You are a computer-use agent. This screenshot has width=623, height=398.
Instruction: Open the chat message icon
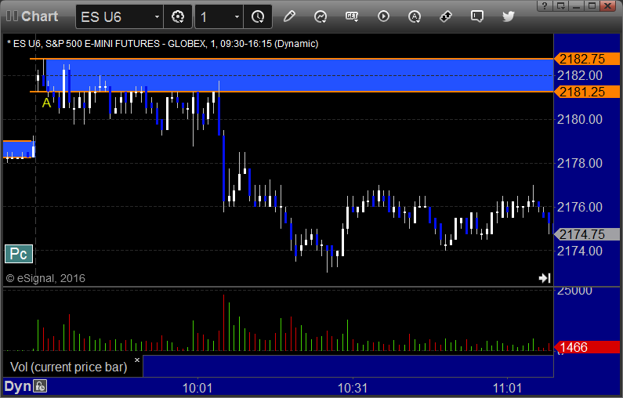477,16
